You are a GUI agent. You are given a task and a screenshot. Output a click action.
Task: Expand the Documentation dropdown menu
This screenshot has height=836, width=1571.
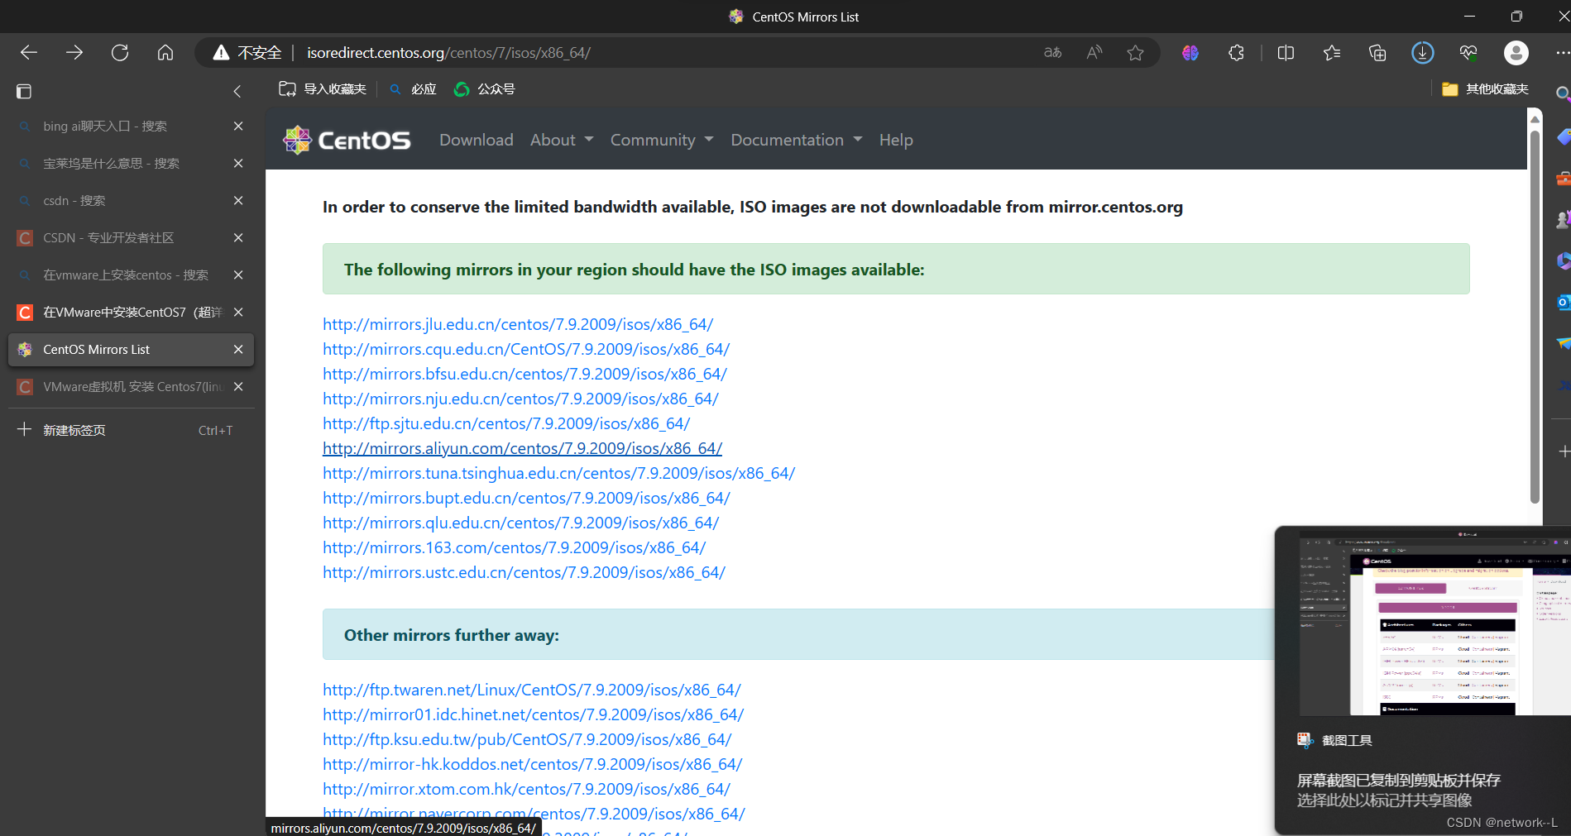(x=797, y=140)
